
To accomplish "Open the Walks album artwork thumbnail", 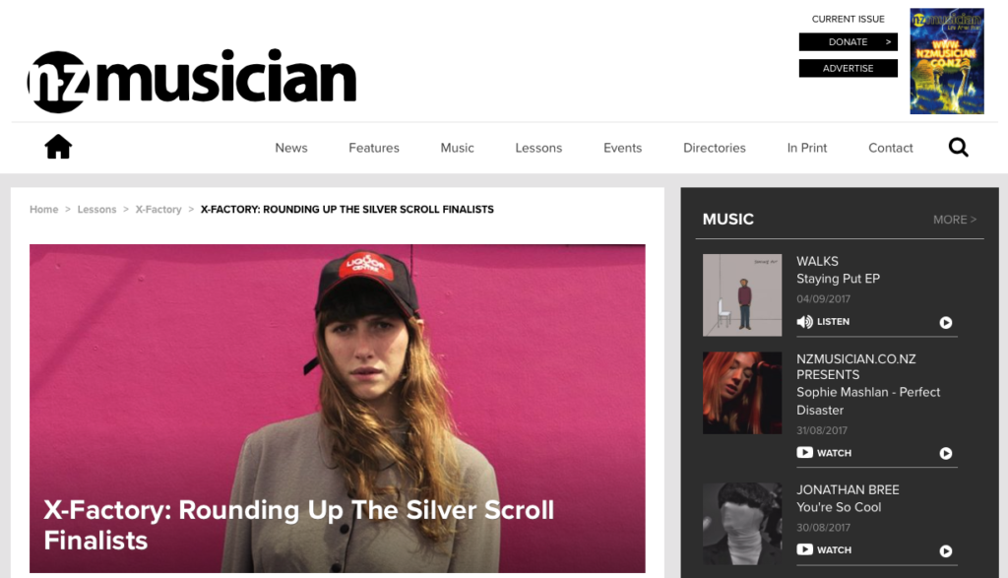I will click(742, 295).
